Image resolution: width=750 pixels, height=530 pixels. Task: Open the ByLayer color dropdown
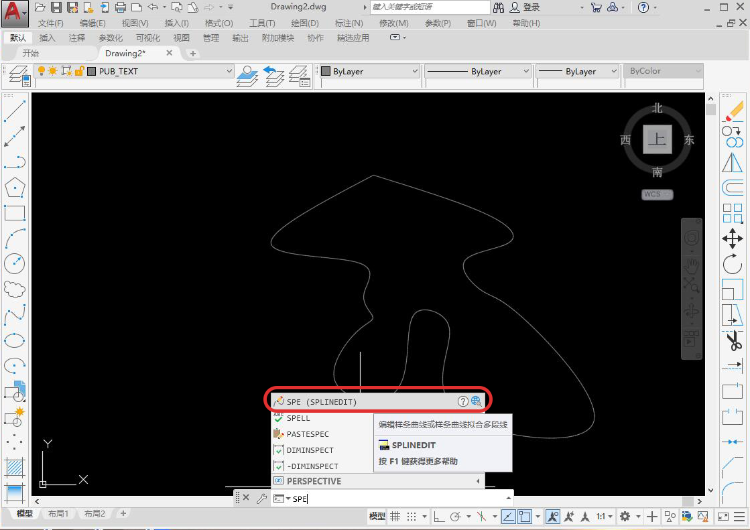pos(415,71)
